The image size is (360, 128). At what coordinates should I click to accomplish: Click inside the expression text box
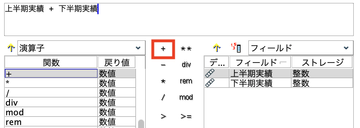[179, 20]
